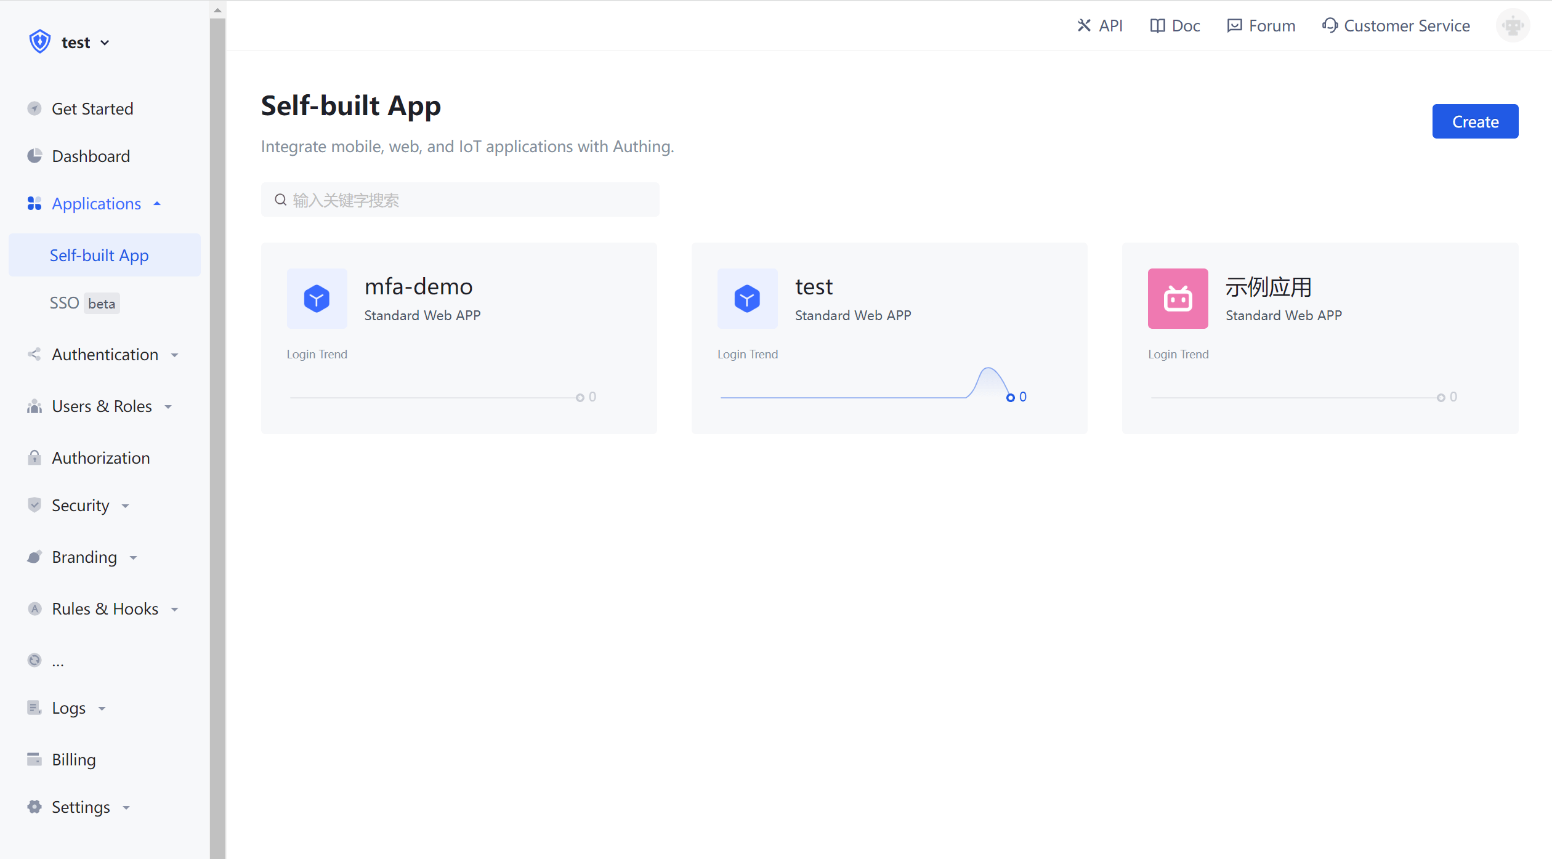This screenshot has height=859, width=1552.
Task: Select the Dashboard sidebar icon
Action: click(x=34, y=156)
